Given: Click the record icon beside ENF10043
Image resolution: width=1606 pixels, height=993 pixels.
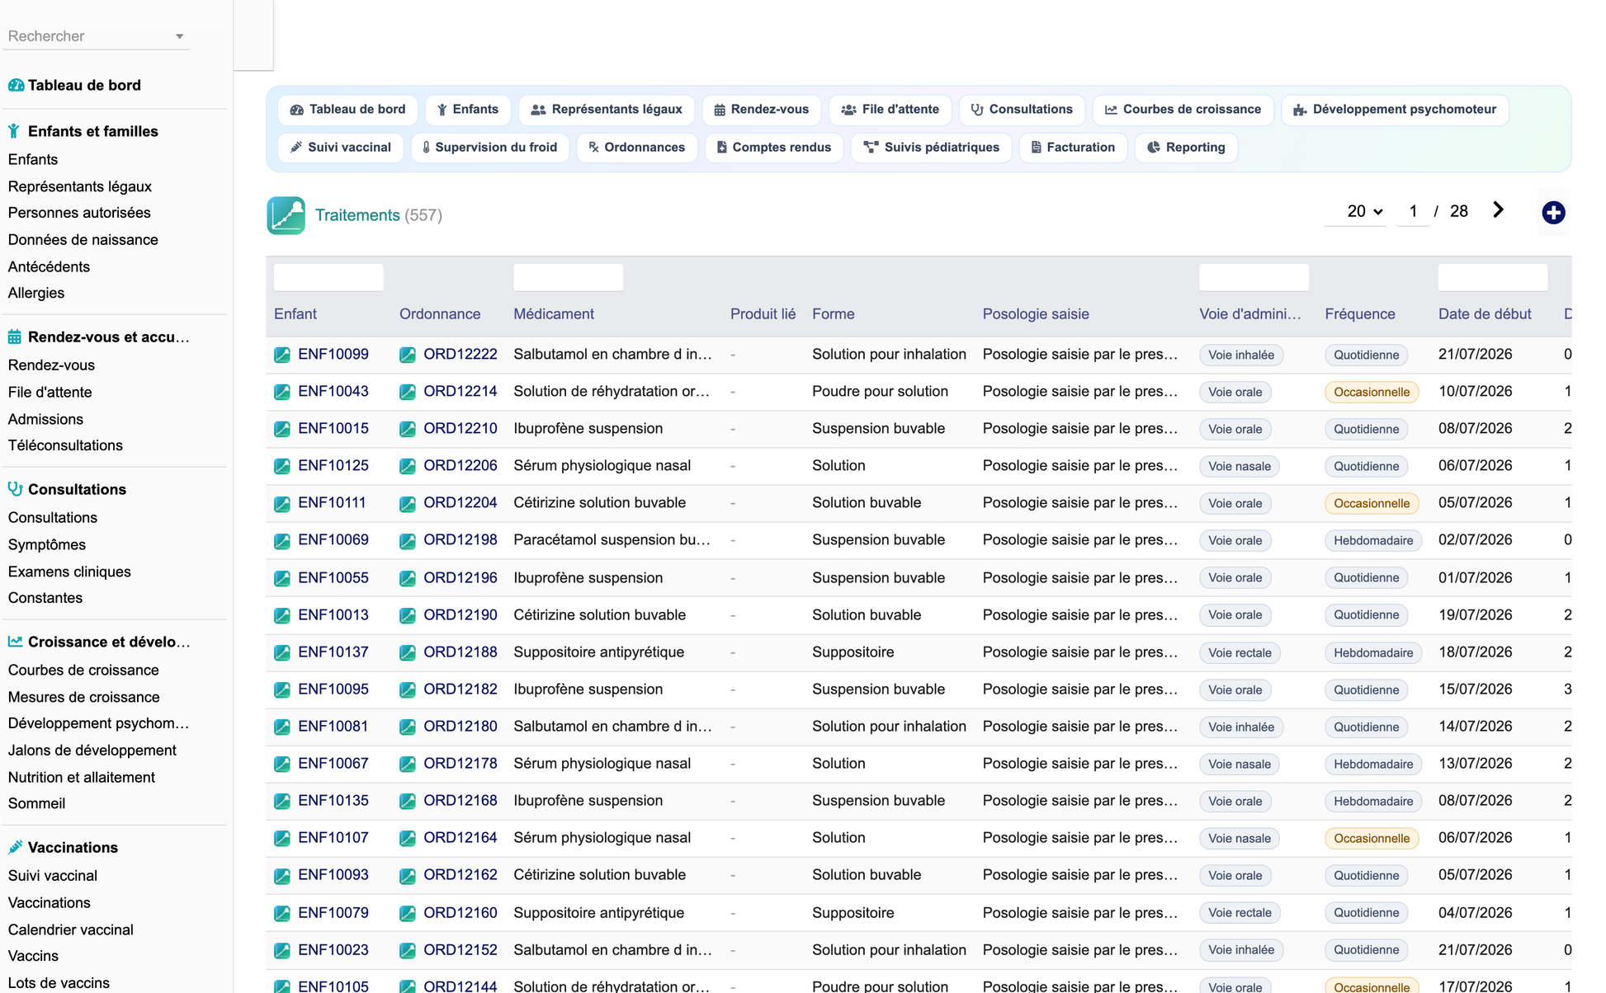Looking at the screenshot, I should pyautogui.click(x=282, y=392).
